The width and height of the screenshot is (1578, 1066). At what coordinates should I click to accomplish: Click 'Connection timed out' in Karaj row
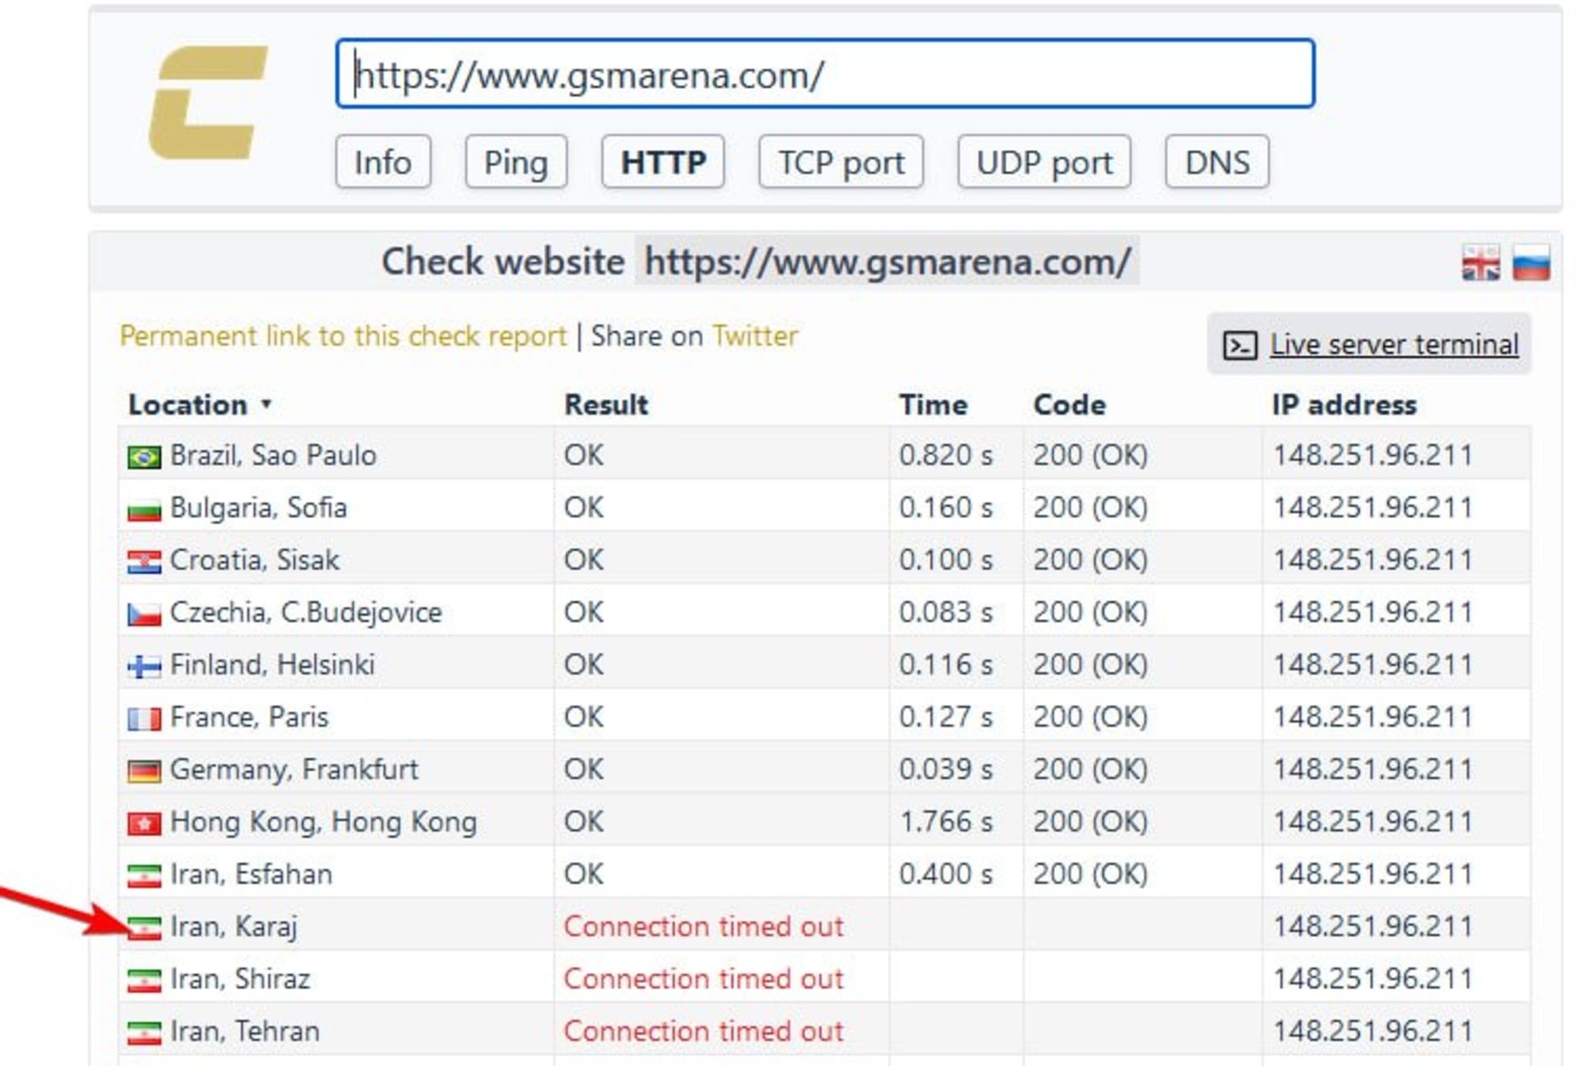704,926
